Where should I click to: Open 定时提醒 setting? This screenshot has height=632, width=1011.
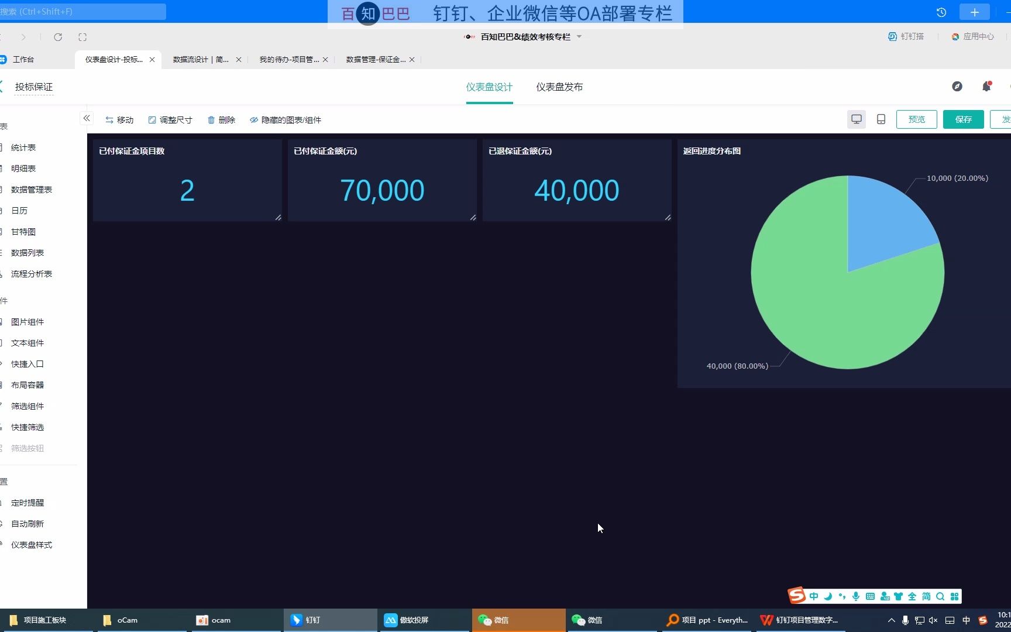pyautogui.click(x=27, y=503)
